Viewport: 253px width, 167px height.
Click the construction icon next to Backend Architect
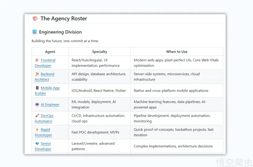click(37, 74)
